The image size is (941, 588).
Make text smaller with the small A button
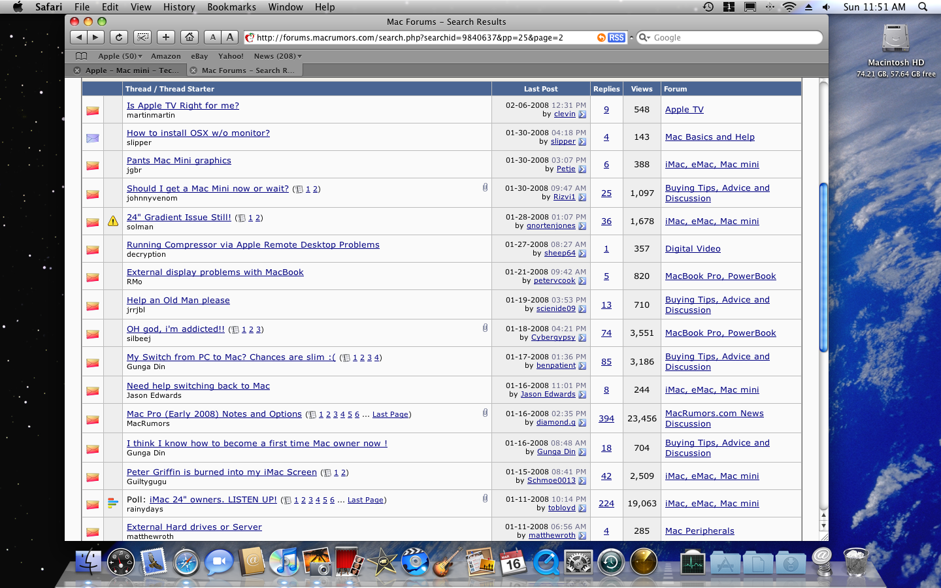click(212, 37)
